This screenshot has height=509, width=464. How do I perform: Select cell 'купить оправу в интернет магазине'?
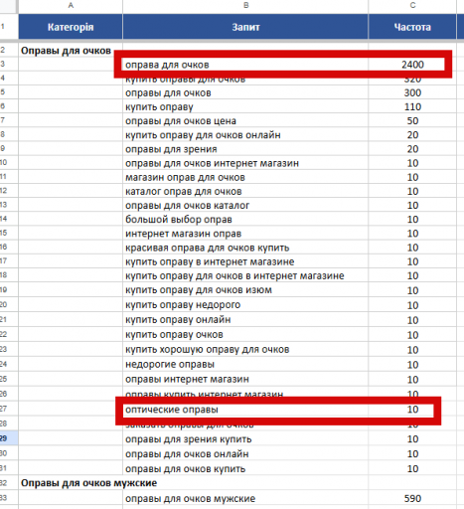(x=245, y=261)
